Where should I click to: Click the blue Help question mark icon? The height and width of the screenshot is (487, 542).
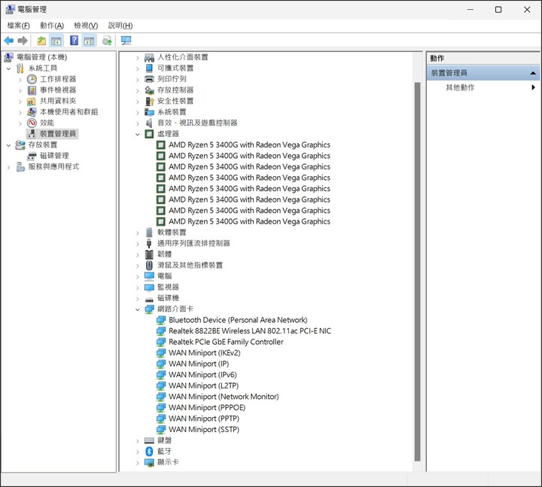(x=74, y=41)
